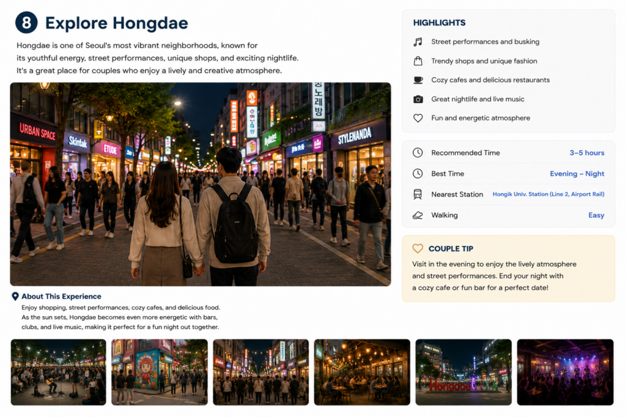Open the street busker guitar performance thumbnail

58,372
